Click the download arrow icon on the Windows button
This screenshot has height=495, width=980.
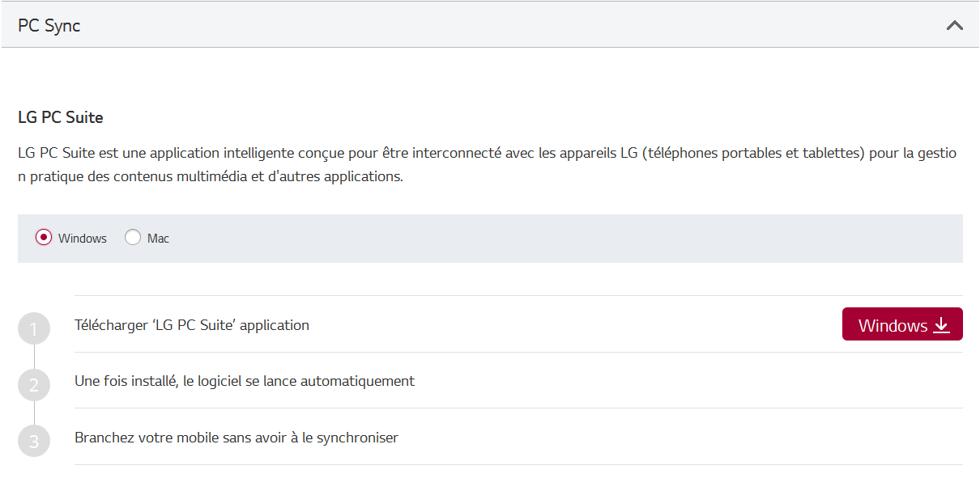pyautogui.click(x=941, y=324)
